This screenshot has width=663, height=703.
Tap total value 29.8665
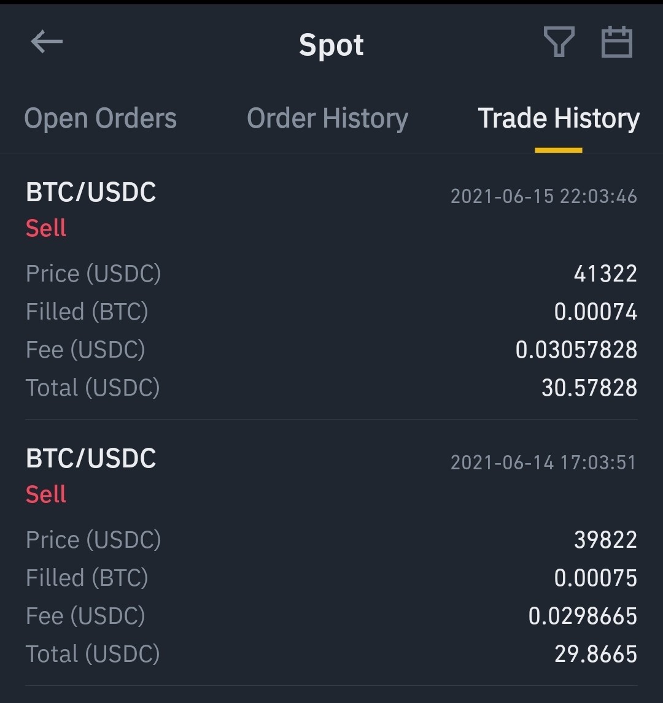click(x=595, y=654)
